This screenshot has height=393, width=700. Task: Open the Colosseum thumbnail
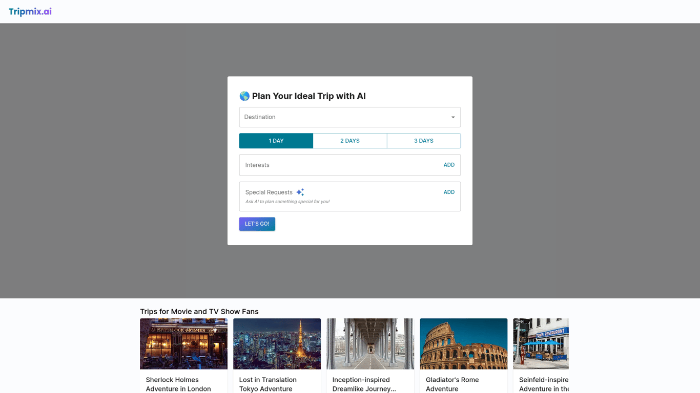(463, 344)
